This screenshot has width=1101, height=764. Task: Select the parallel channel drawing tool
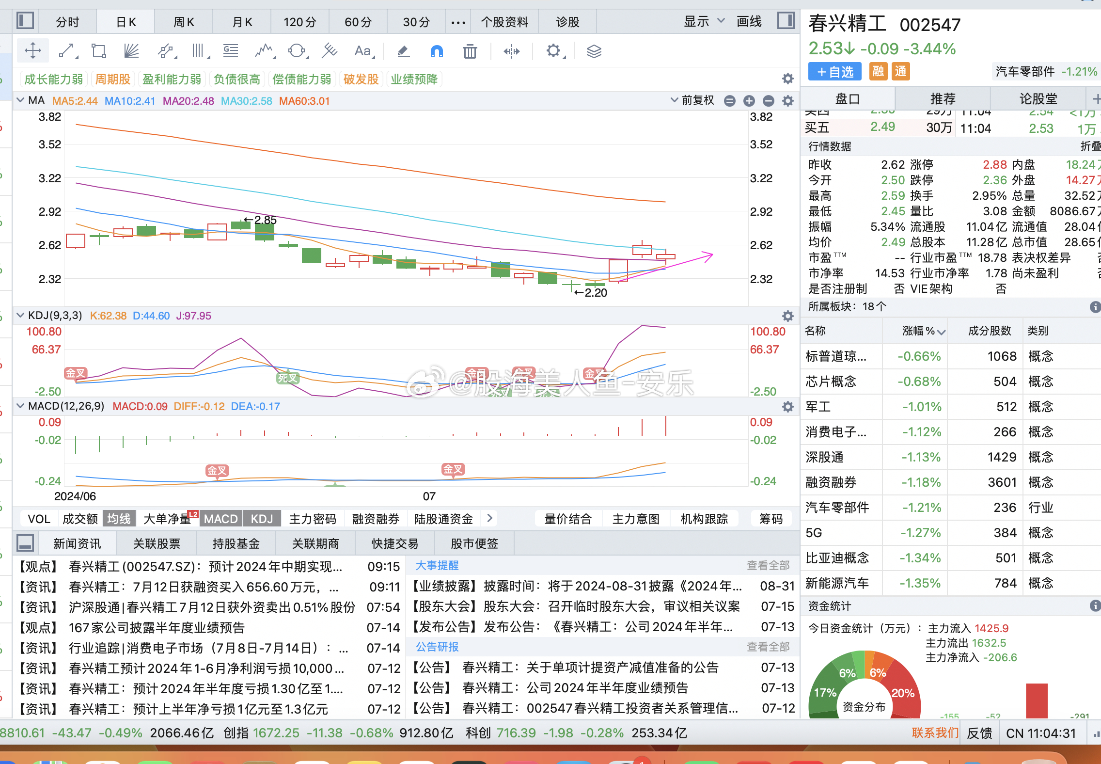coord(166,51)
